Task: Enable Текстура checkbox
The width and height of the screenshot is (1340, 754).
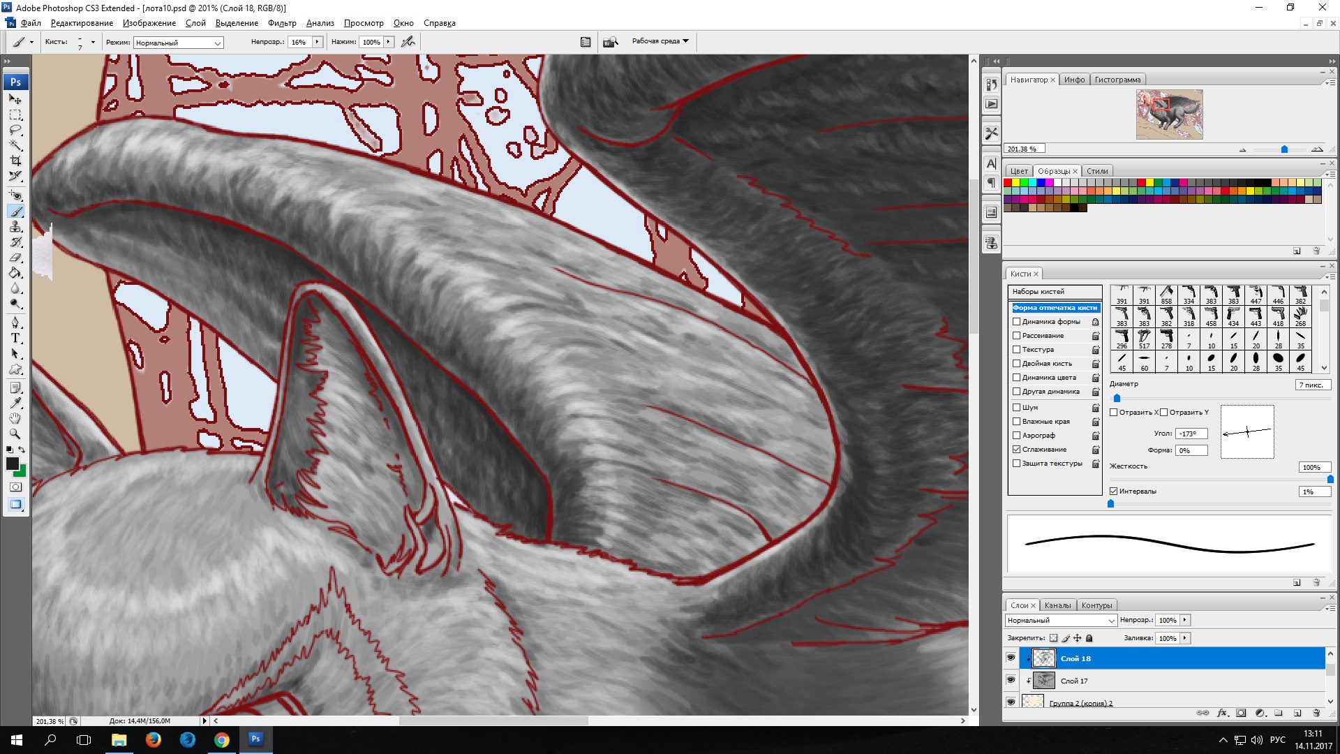Action: click(1016, 350)
